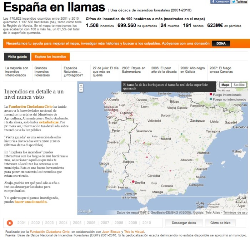The width and height of the screenshot is (250, 240).
Task: Click the DONA donation button
Action: (221, 43)
